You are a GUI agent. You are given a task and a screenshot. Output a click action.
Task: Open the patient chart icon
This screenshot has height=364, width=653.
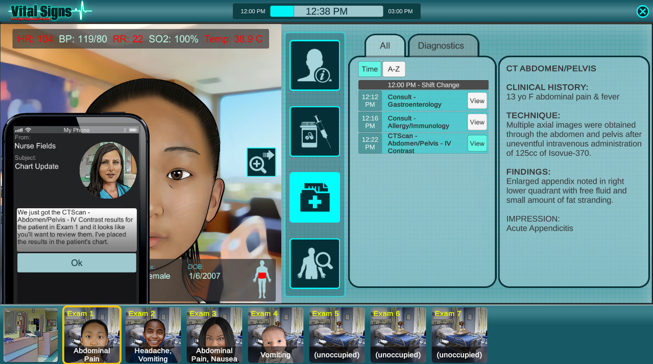(x=314, y=198)
